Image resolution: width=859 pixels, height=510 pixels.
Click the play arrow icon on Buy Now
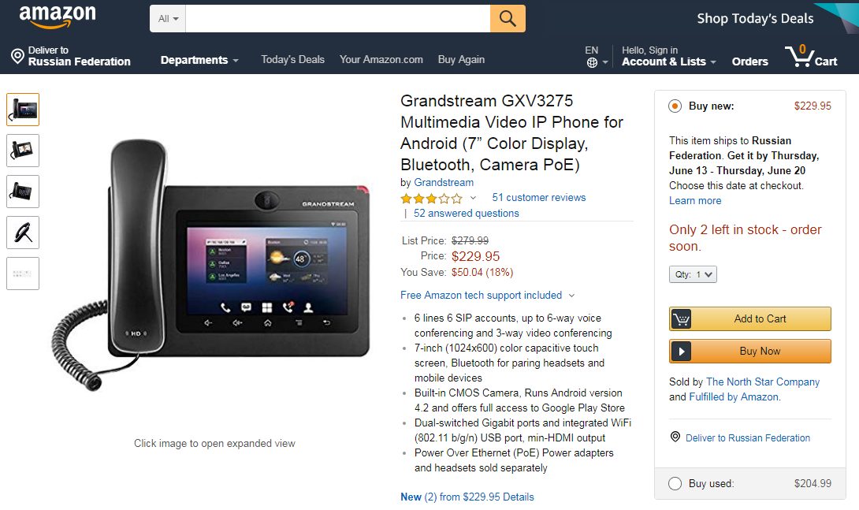pos(681,351)
